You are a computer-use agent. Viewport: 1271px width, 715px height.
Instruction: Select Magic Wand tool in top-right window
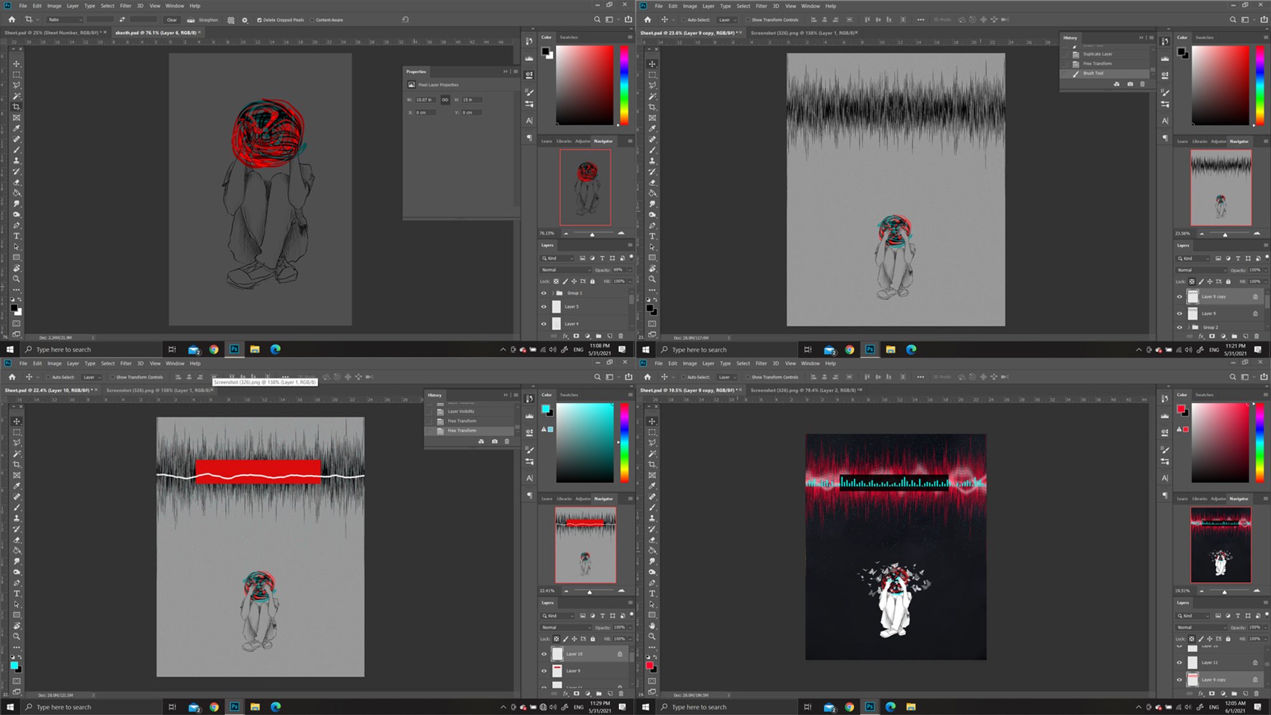click(x=652, y=96)
